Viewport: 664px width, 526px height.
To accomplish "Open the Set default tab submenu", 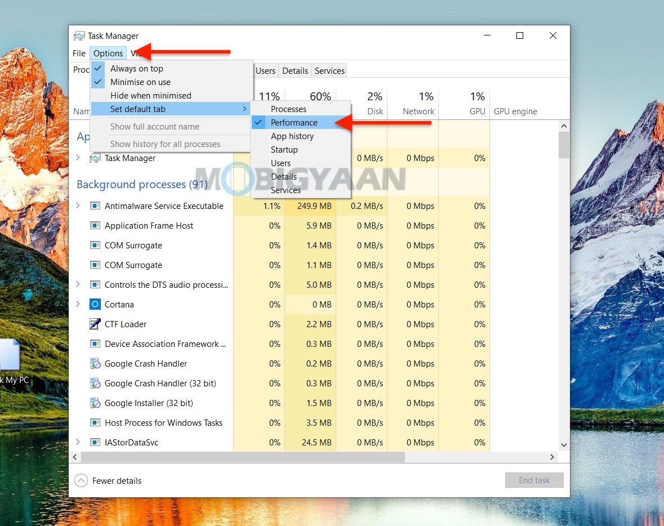I will (x=139, y=108).
